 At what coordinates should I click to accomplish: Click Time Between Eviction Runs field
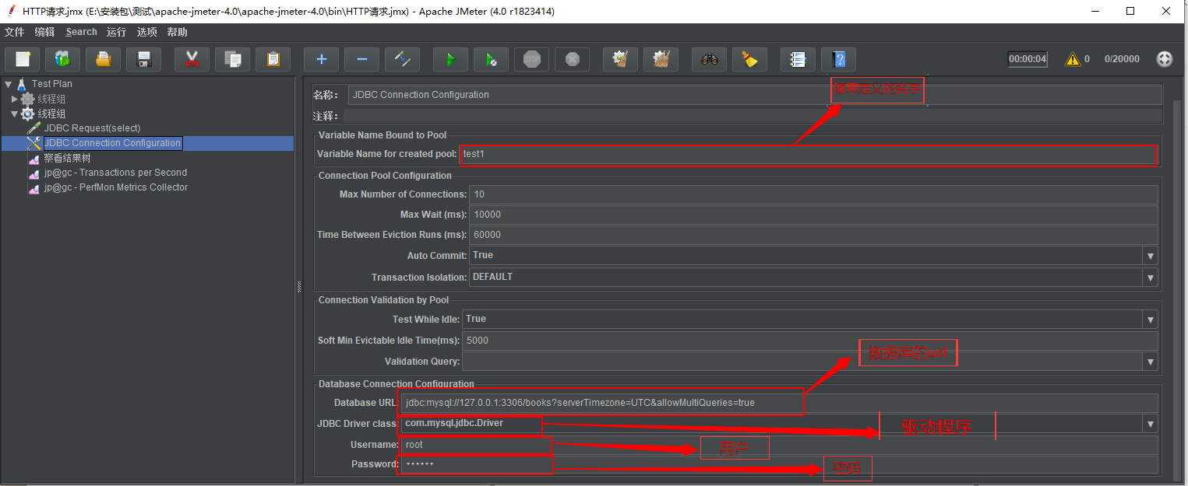coord(813,235)
